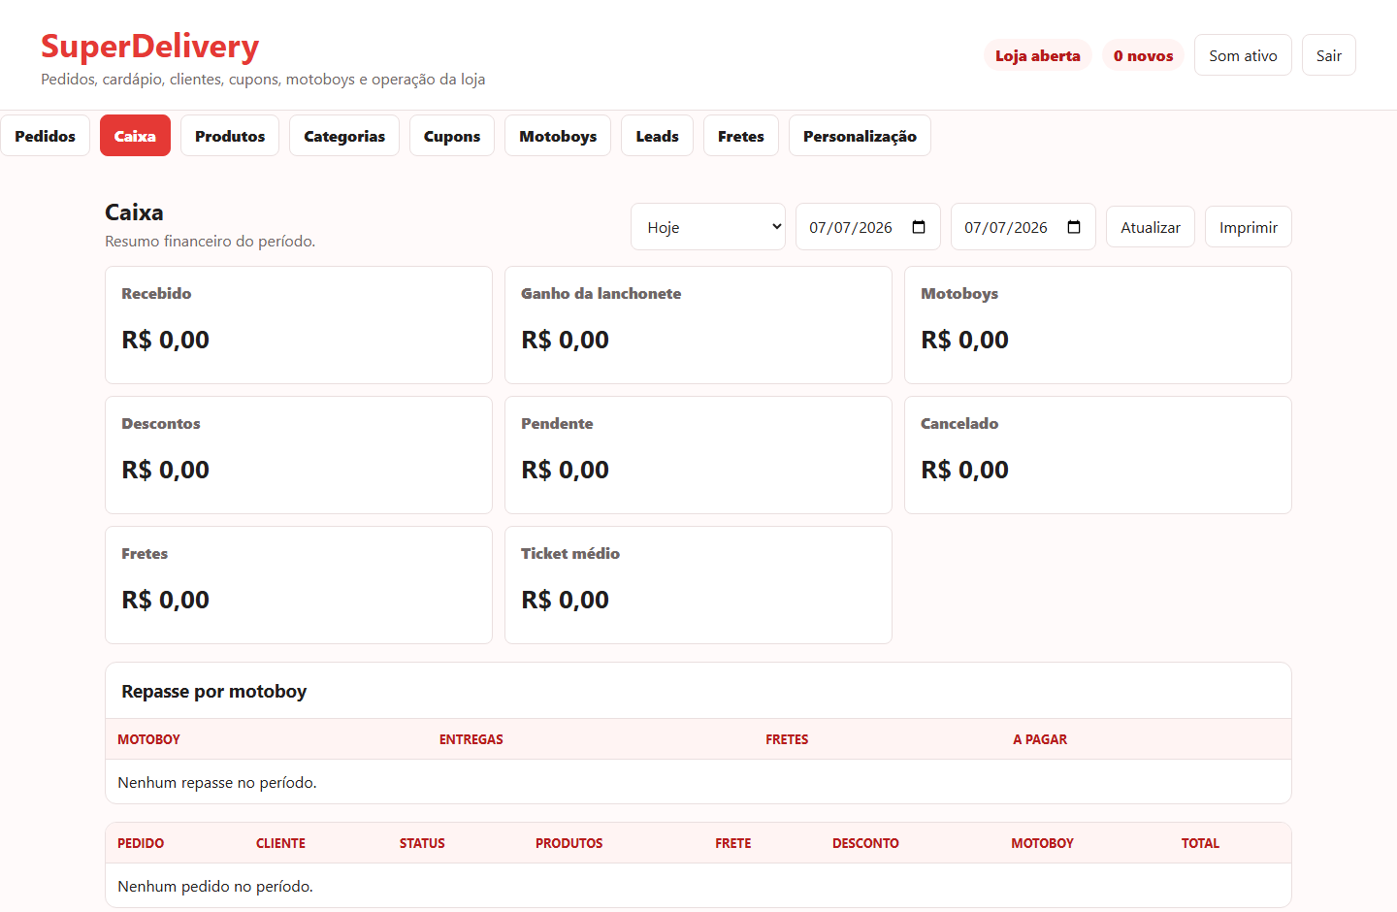Switch to the Pedidos tab
The width and height of the screenshot is (1397, 912).
[46, 136]
